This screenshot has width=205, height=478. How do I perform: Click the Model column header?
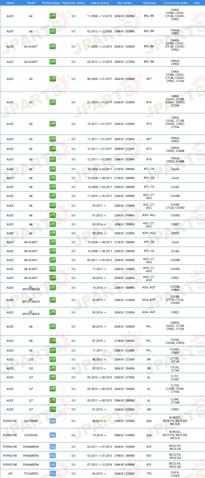coord(31,3)
